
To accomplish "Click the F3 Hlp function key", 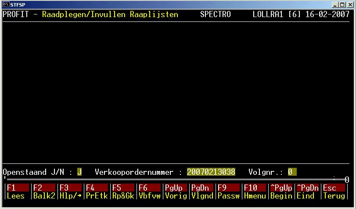I will click(x=71, y=192).
